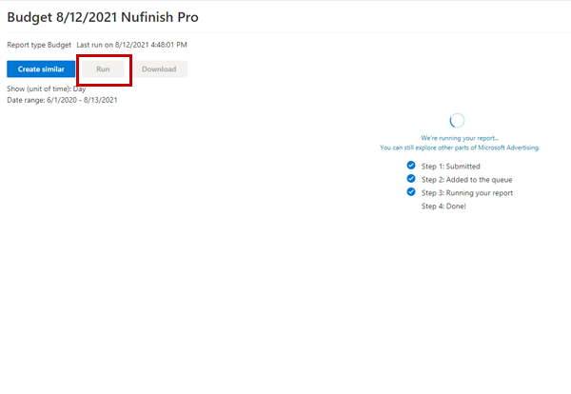The height and width of the screenshot is (394, 571).
Task: Select the 'Show (unit of time): Day' text
Action: [47, 89]
